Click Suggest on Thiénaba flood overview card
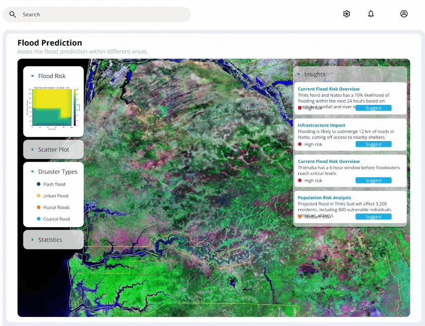This screenshot has width=425, height=326. point(374,180)
